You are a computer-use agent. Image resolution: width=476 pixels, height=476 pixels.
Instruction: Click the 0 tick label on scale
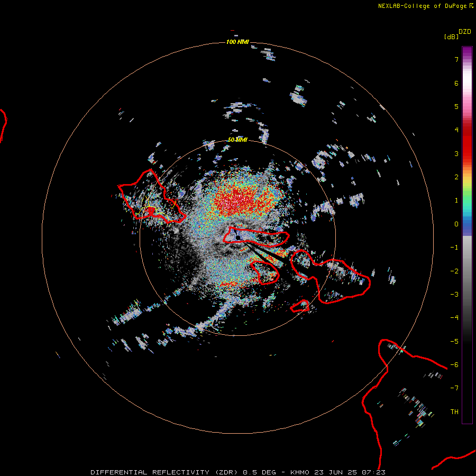coord(456,224)
